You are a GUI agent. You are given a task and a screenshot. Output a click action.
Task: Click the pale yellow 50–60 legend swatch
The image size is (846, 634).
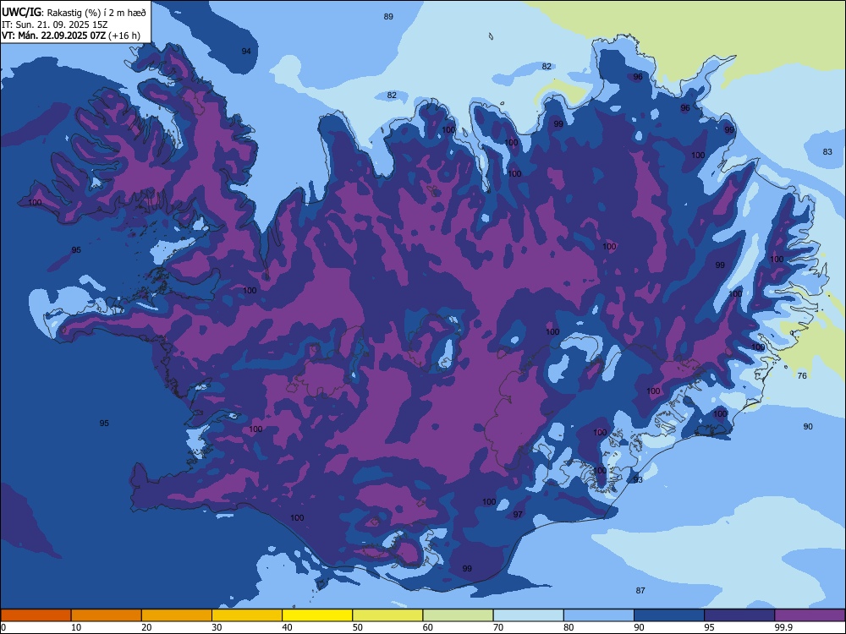click(387, 615)
